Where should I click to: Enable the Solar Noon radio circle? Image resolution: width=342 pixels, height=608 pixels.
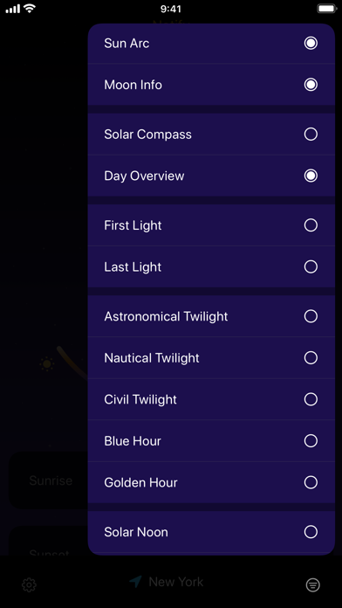[311, 532]
